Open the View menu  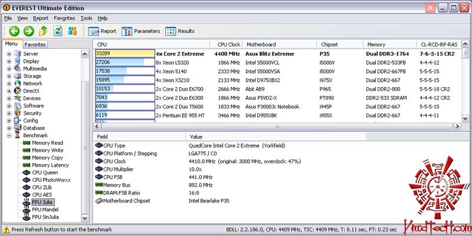click(22, 18)
